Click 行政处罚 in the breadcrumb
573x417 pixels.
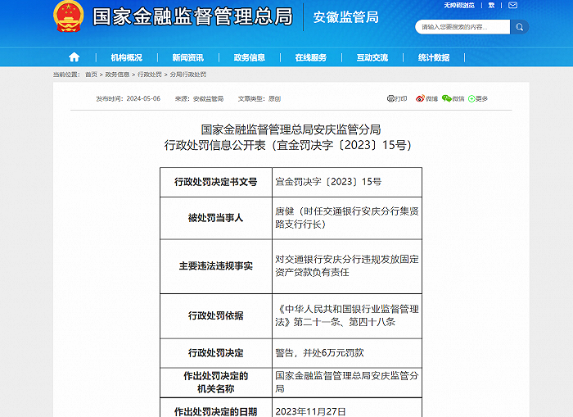pos(150,75)
